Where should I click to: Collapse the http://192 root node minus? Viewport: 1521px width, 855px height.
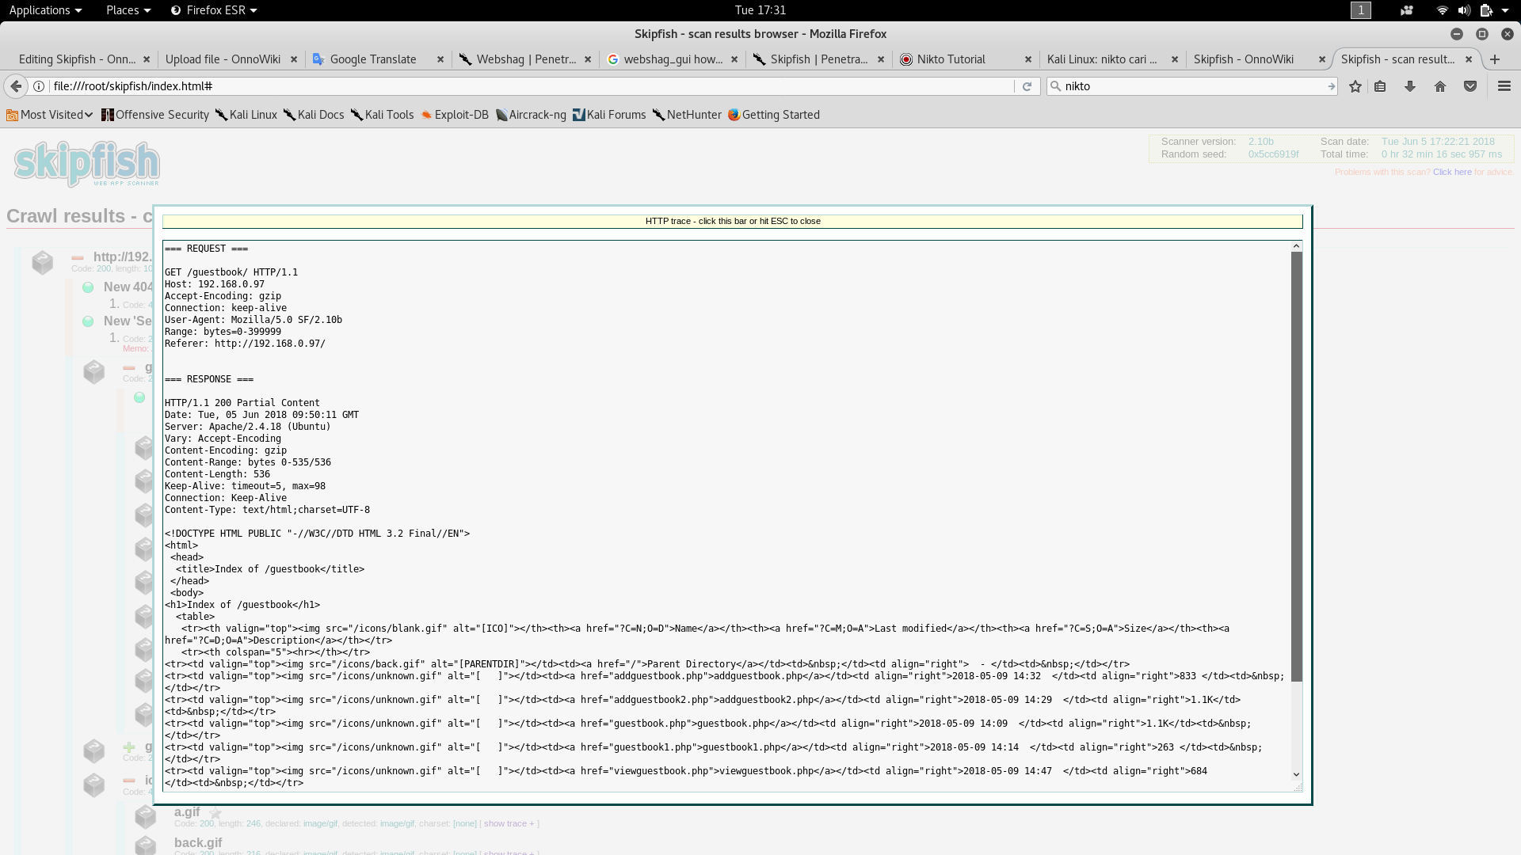coord(78,257)
